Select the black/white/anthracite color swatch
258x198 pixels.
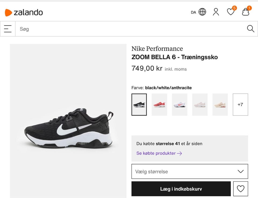139,105
